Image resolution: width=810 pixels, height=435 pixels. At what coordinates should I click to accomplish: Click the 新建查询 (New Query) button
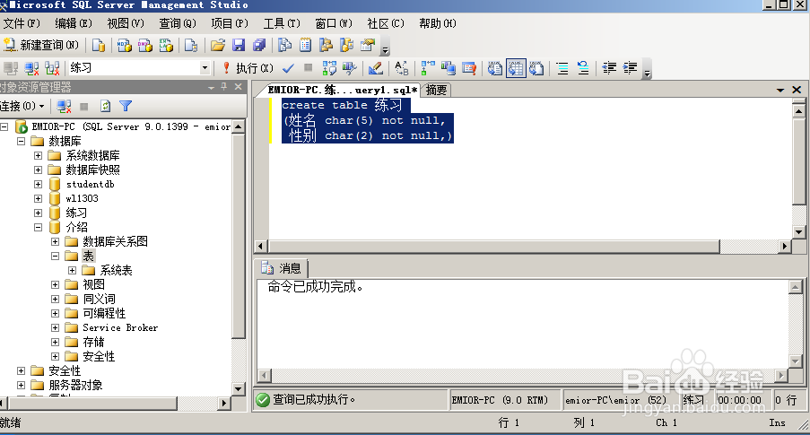click(x=41, y=46)
